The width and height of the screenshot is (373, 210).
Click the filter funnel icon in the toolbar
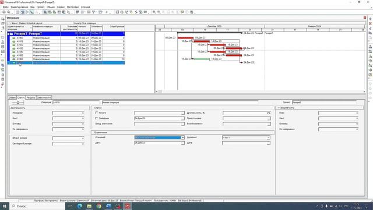[93, 12]
